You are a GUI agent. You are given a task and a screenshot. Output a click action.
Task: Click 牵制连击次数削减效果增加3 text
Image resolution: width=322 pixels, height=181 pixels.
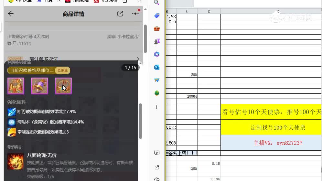click(43, 132)
